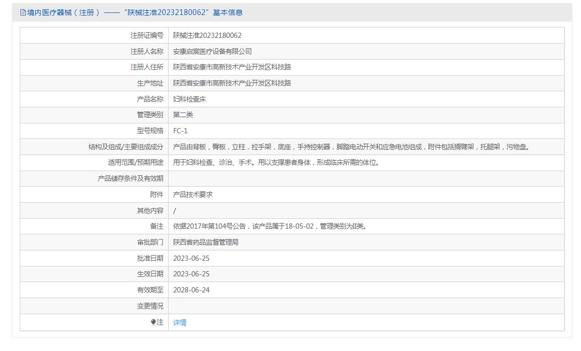Click the bullet icon beside 注 label
Screen dimensions: 581x351
click(154, 322)
